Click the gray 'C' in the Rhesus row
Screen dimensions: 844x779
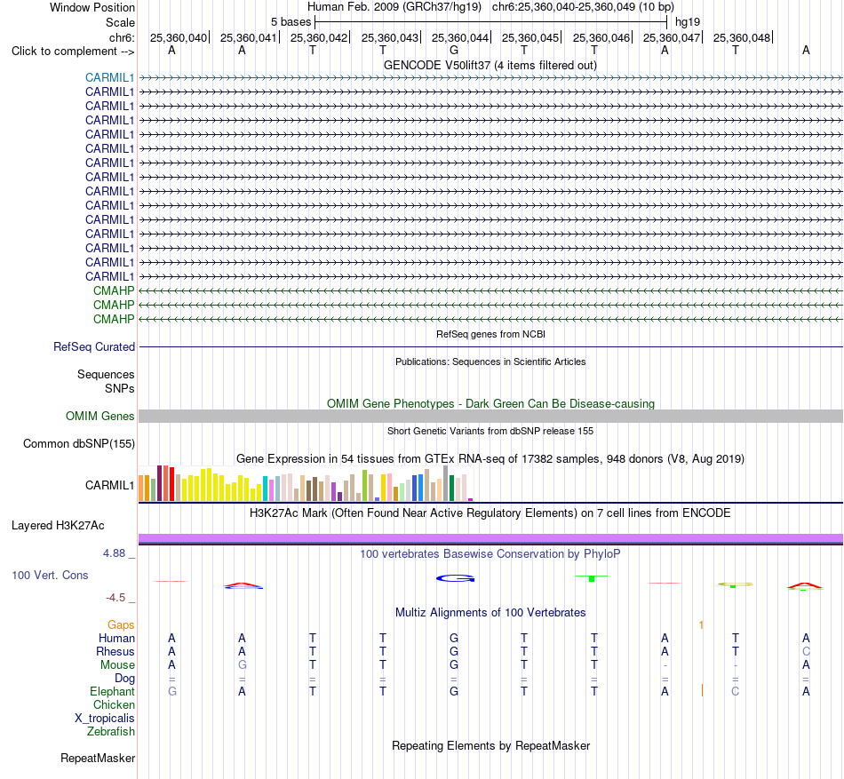tap(806, 651)
